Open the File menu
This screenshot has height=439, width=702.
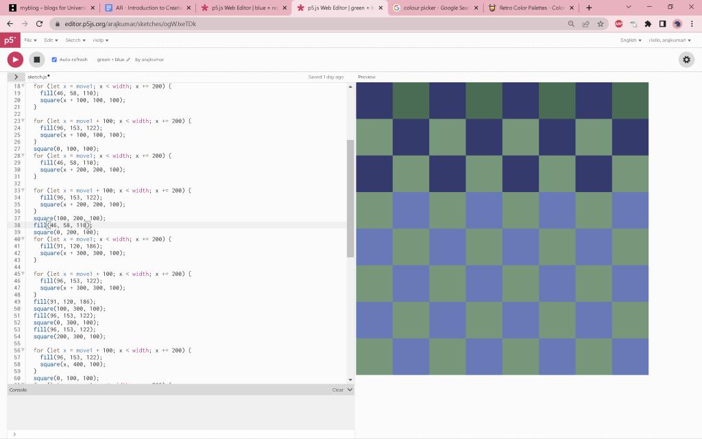click(30, 40)
